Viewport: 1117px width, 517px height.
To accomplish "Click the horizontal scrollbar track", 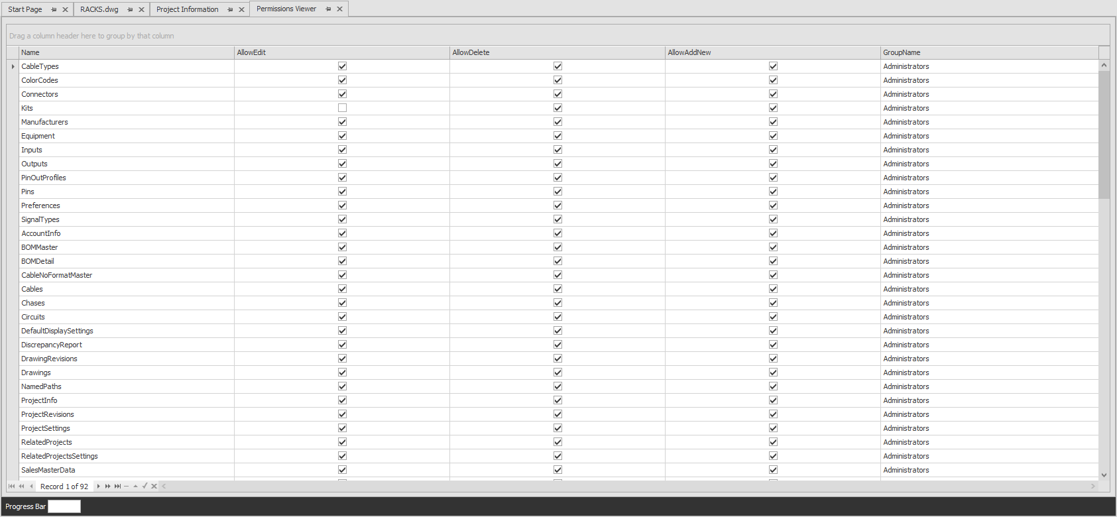I will click(628, 487).
